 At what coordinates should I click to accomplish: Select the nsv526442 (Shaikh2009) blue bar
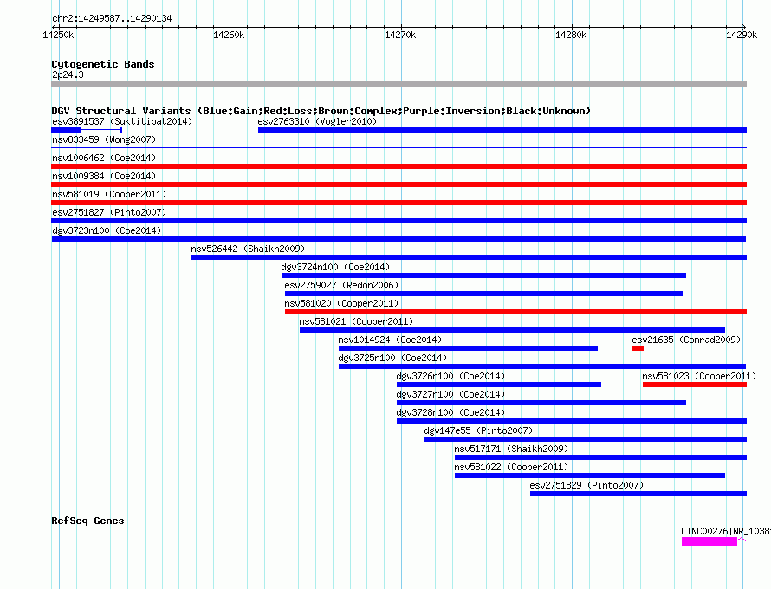point(469,257)
